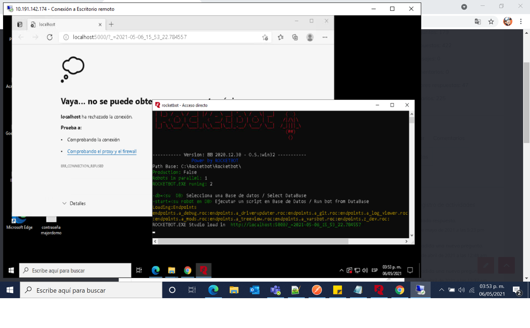Open Outlook from the local taskbar

pyautogui.click(x=255, y=290)
